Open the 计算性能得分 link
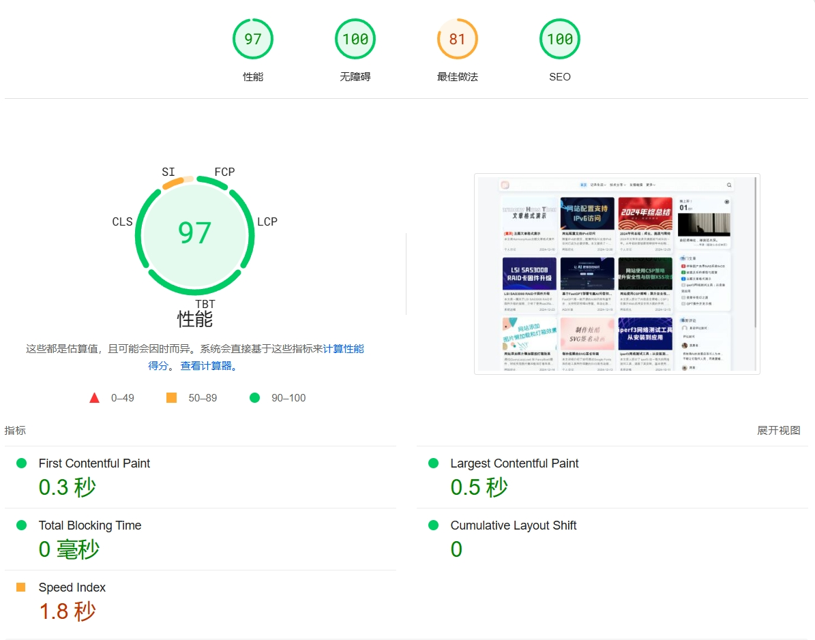This screenshot has height=640, width=815. click(342, 349)
